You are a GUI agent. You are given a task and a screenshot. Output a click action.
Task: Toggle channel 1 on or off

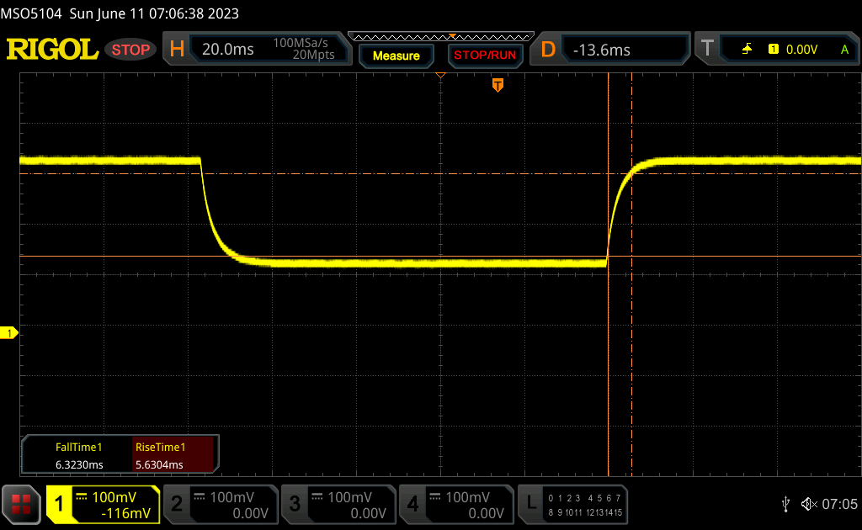tap(59, 504)
